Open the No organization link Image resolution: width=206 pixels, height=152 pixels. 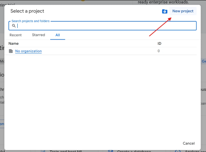coord(28,51)
